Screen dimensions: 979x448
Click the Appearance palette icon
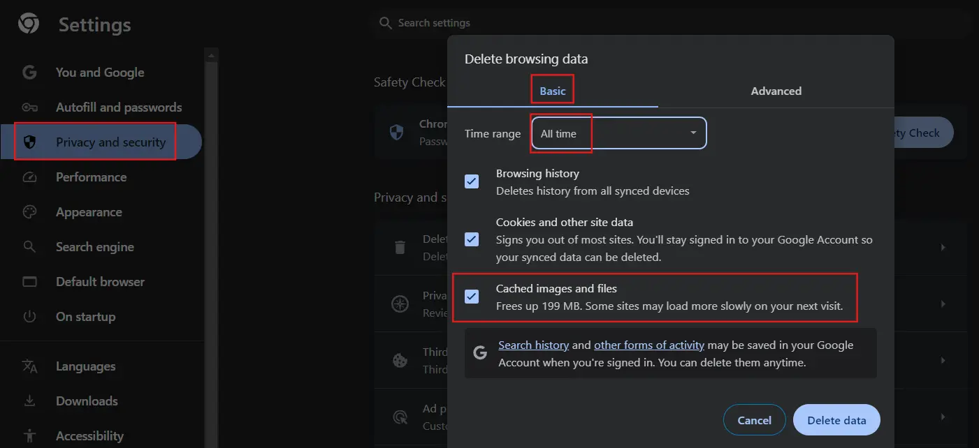pyautogui.click(x=29, y=212)
